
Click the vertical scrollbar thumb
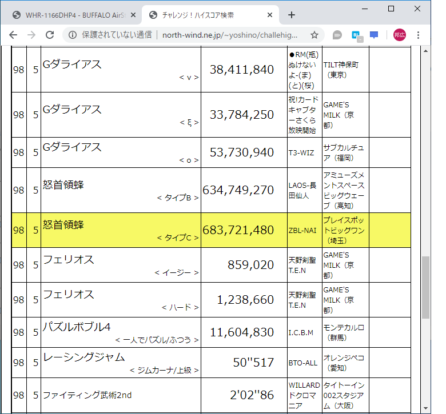pos(425,287)
